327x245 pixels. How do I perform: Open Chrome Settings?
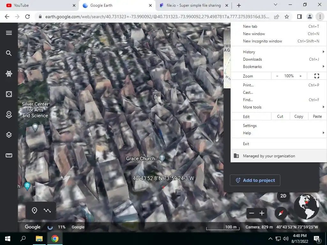[278, 126]
